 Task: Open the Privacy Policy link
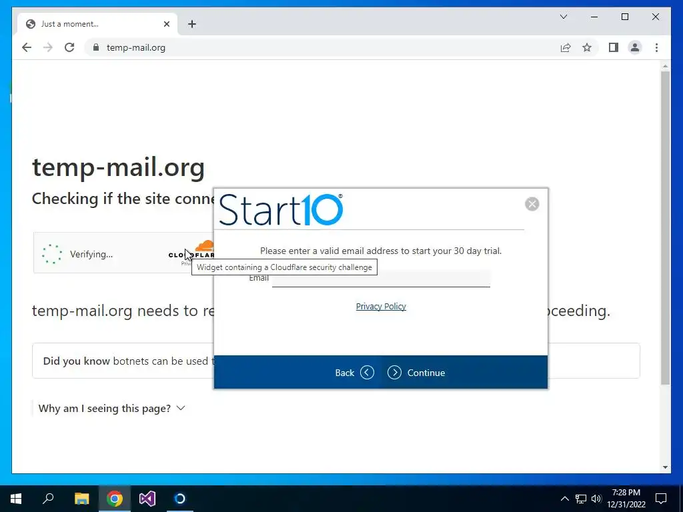[381, 307]
